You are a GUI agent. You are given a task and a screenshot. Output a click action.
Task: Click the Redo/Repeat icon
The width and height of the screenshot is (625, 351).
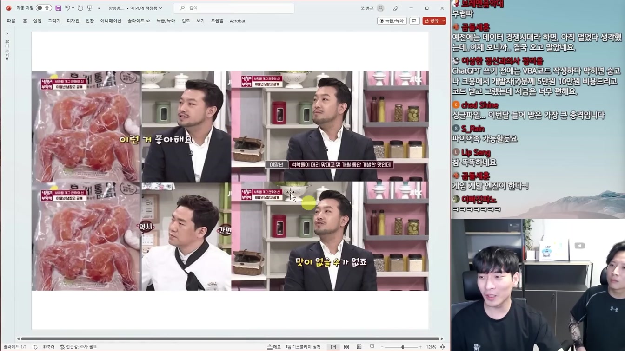pyautogui.click(x=80, y=8)
